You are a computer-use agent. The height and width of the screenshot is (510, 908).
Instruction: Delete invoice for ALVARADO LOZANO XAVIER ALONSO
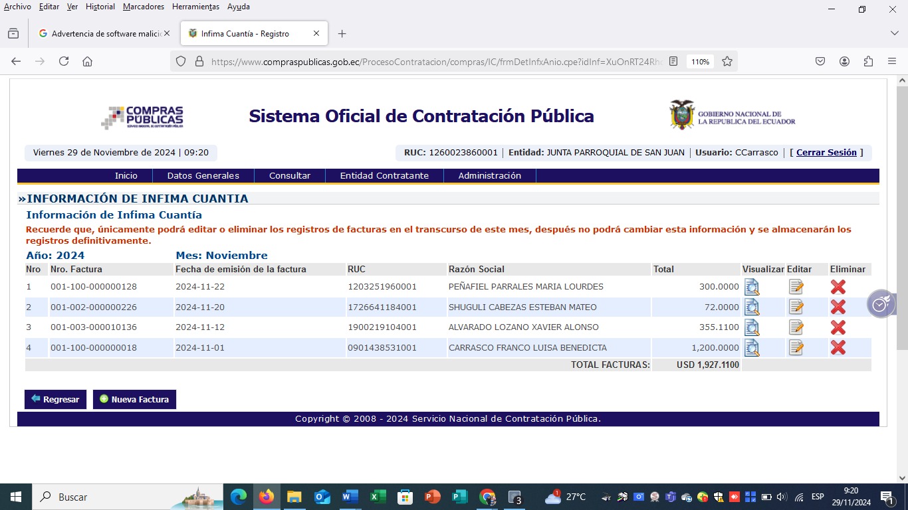click(x=838, y=327)
